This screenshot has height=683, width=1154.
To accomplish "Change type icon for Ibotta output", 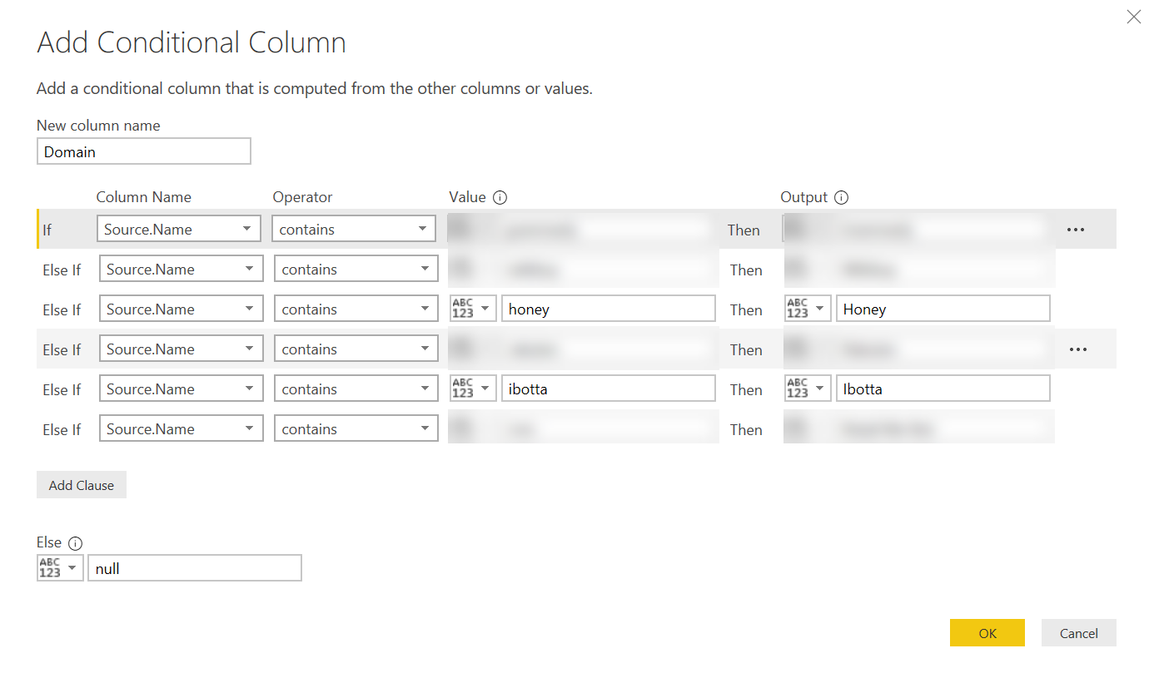I will tap(807, 389).
